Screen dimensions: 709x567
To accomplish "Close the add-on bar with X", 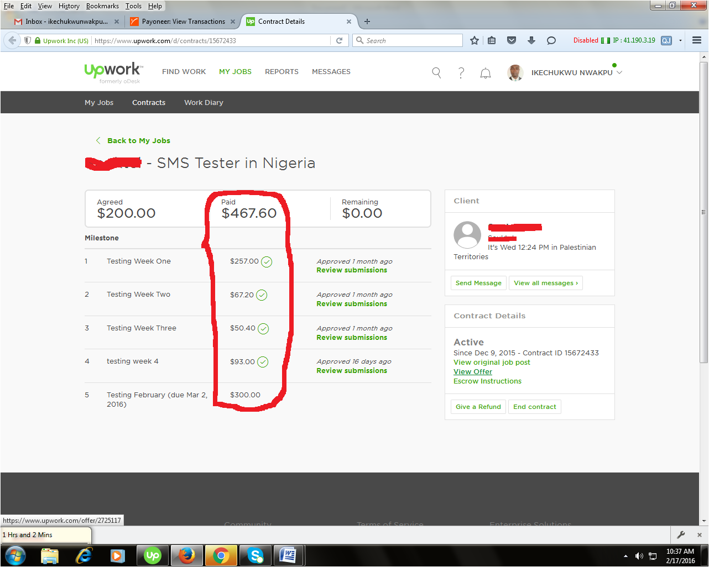I will [699, 535].
